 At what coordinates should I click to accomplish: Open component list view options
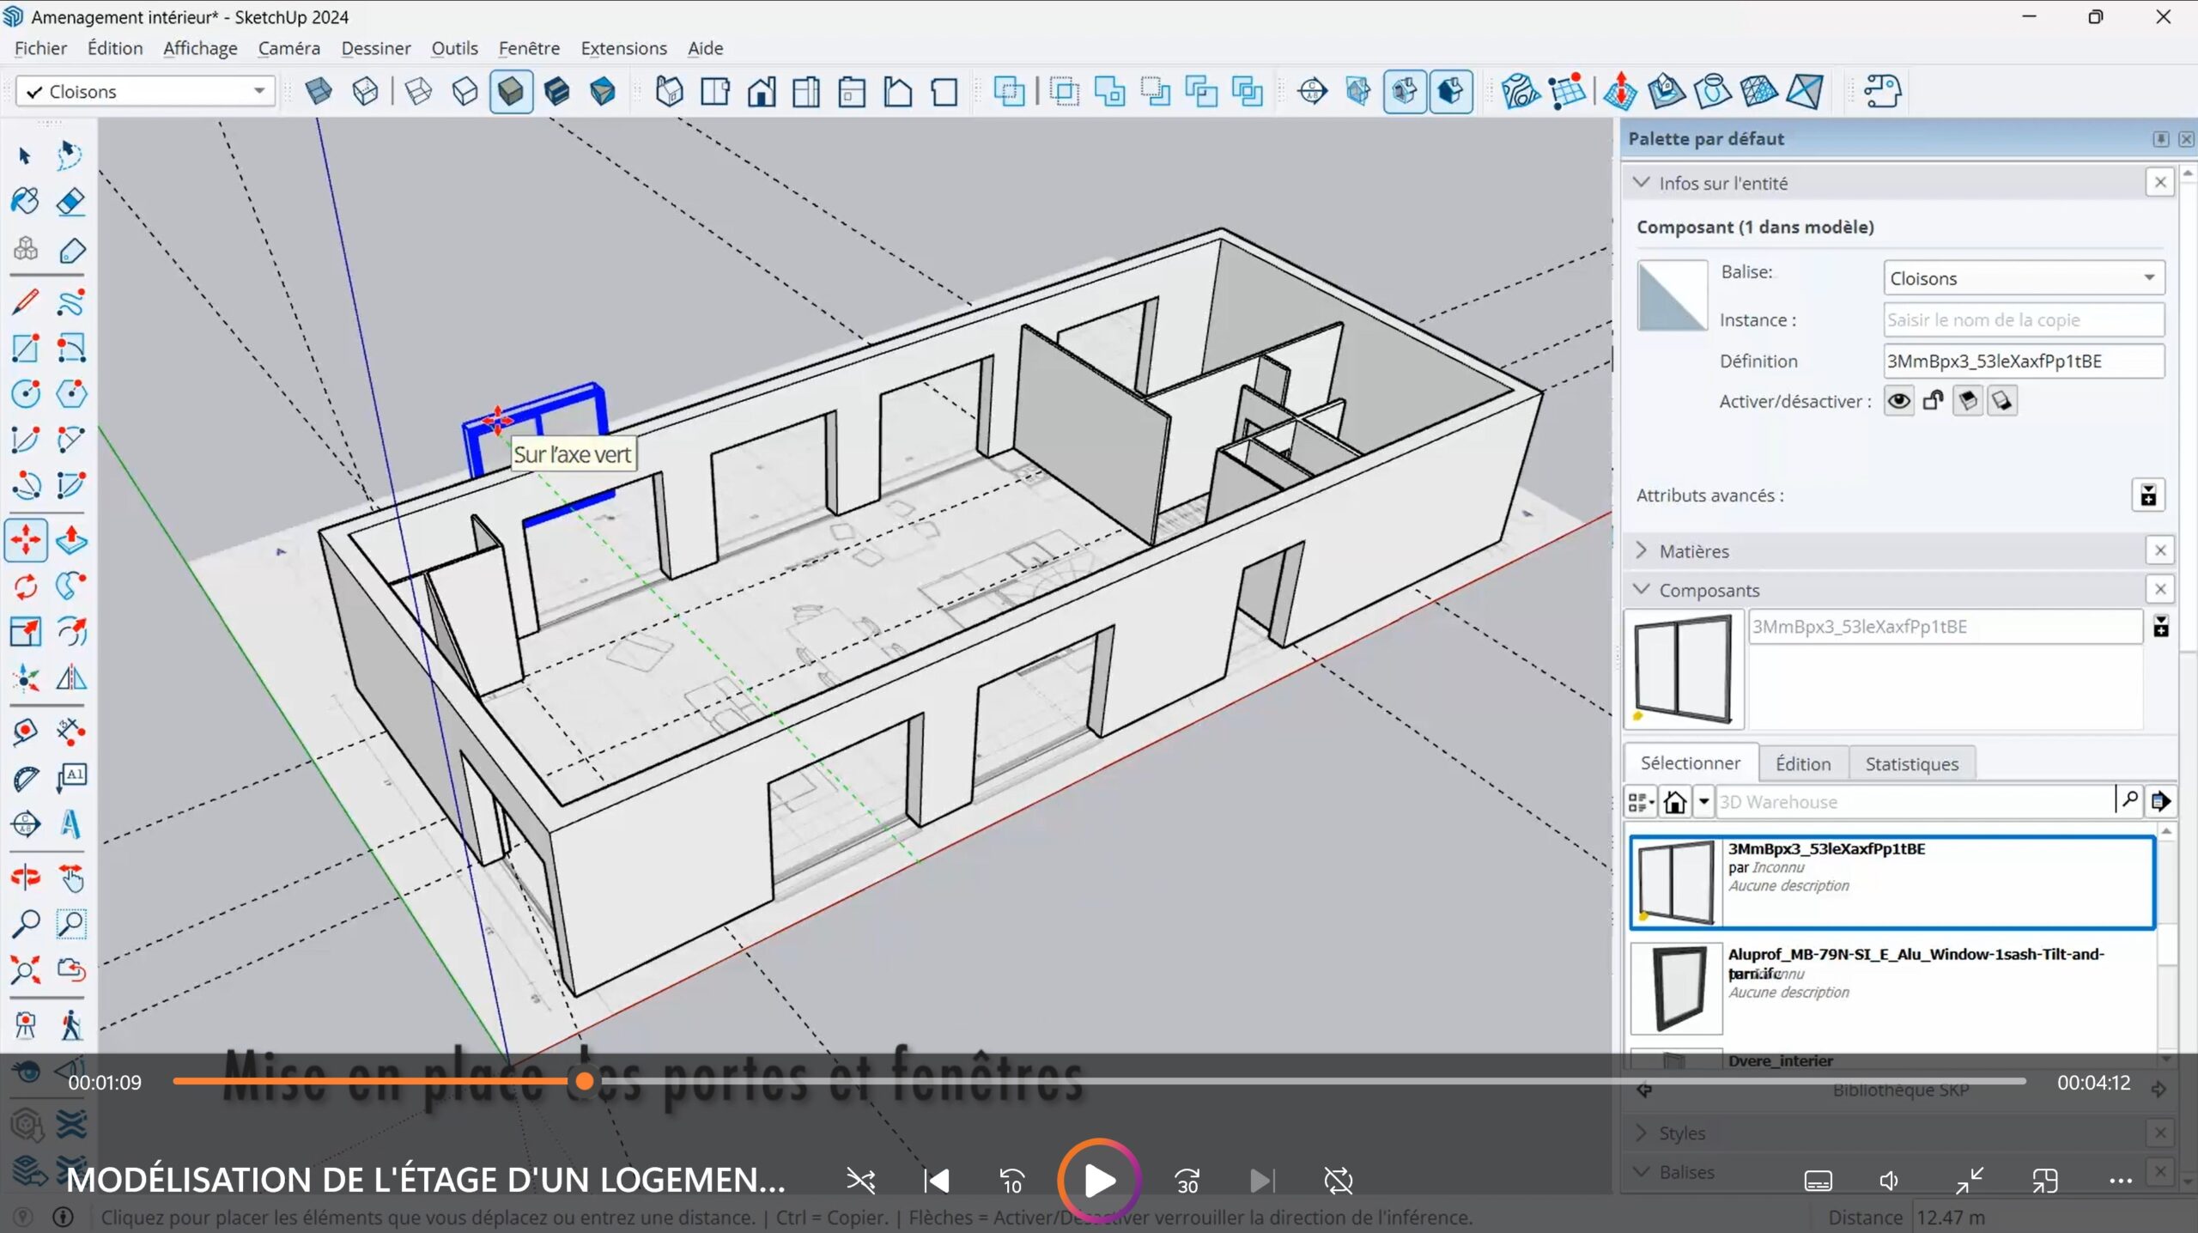click(x=1641, y=802)
